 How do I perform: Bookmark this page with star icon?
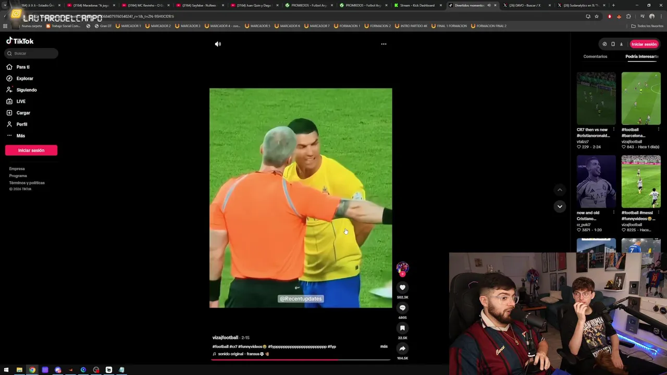pos(597,16)
